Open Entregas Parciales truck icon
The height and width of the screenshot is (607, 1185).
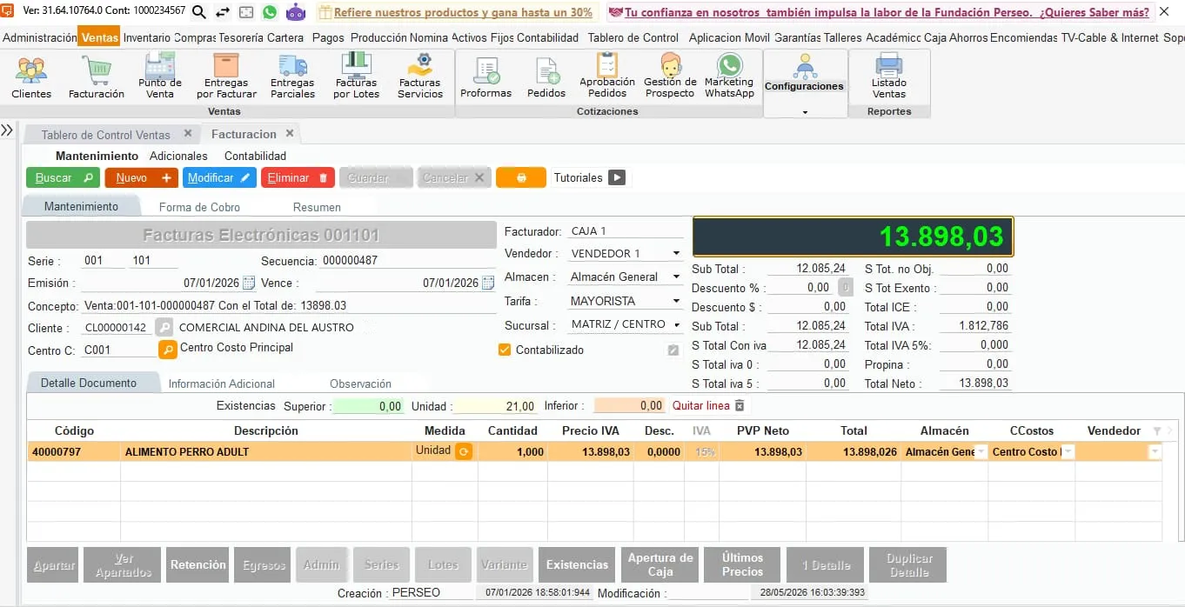292,77
